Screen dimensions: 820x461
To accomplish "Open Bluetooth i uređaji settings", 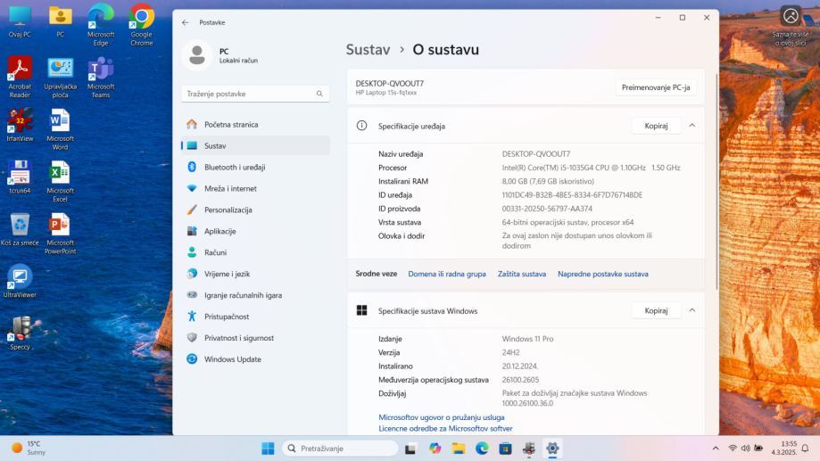I will click(x=234, y=167).
